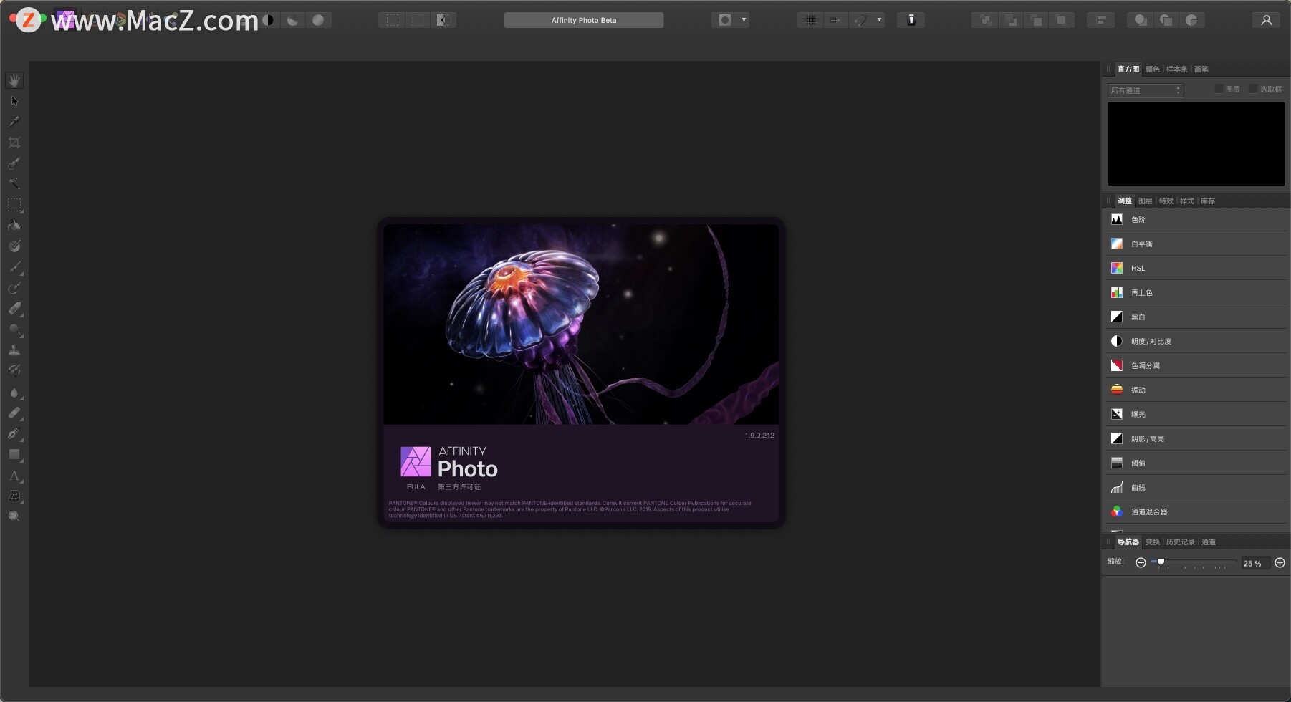Click the 25 % zoom value field

[x=1255, y=564]
